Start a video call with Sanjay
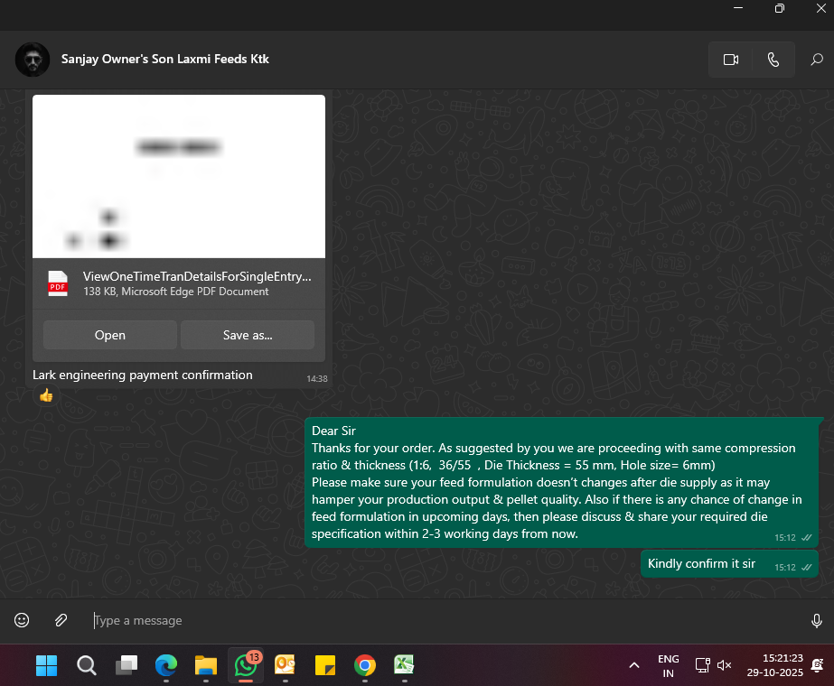The height and width of the screenshot is (686, 834). click(731, 60)
